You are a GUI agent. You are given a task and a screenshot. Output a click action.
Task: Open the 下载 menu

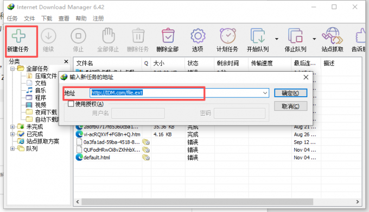tap(47, 18)
